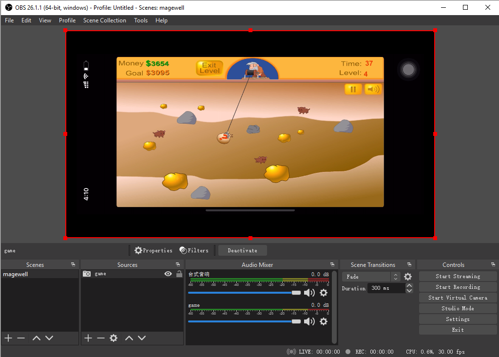Click the OBS logo in title bar
Screen dimensions: 499x357
9,8
